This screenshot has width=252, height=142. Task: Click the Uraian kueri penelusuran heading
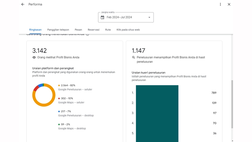point(149,73)
